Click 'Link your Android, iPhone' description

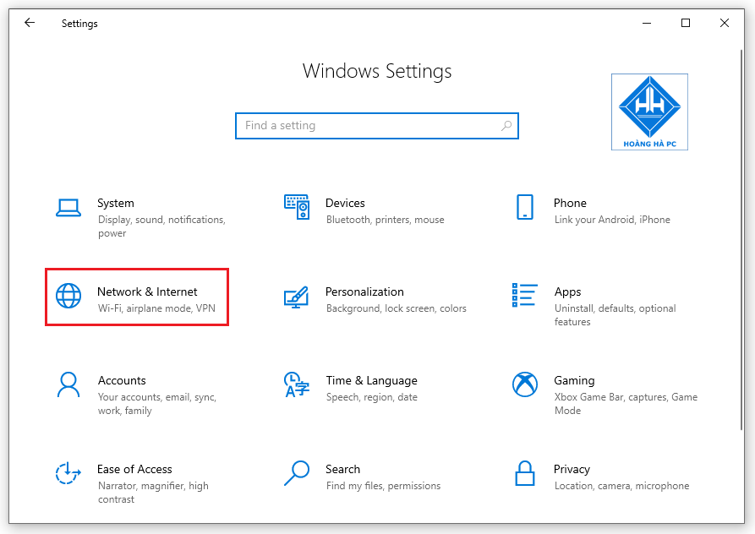612,220
